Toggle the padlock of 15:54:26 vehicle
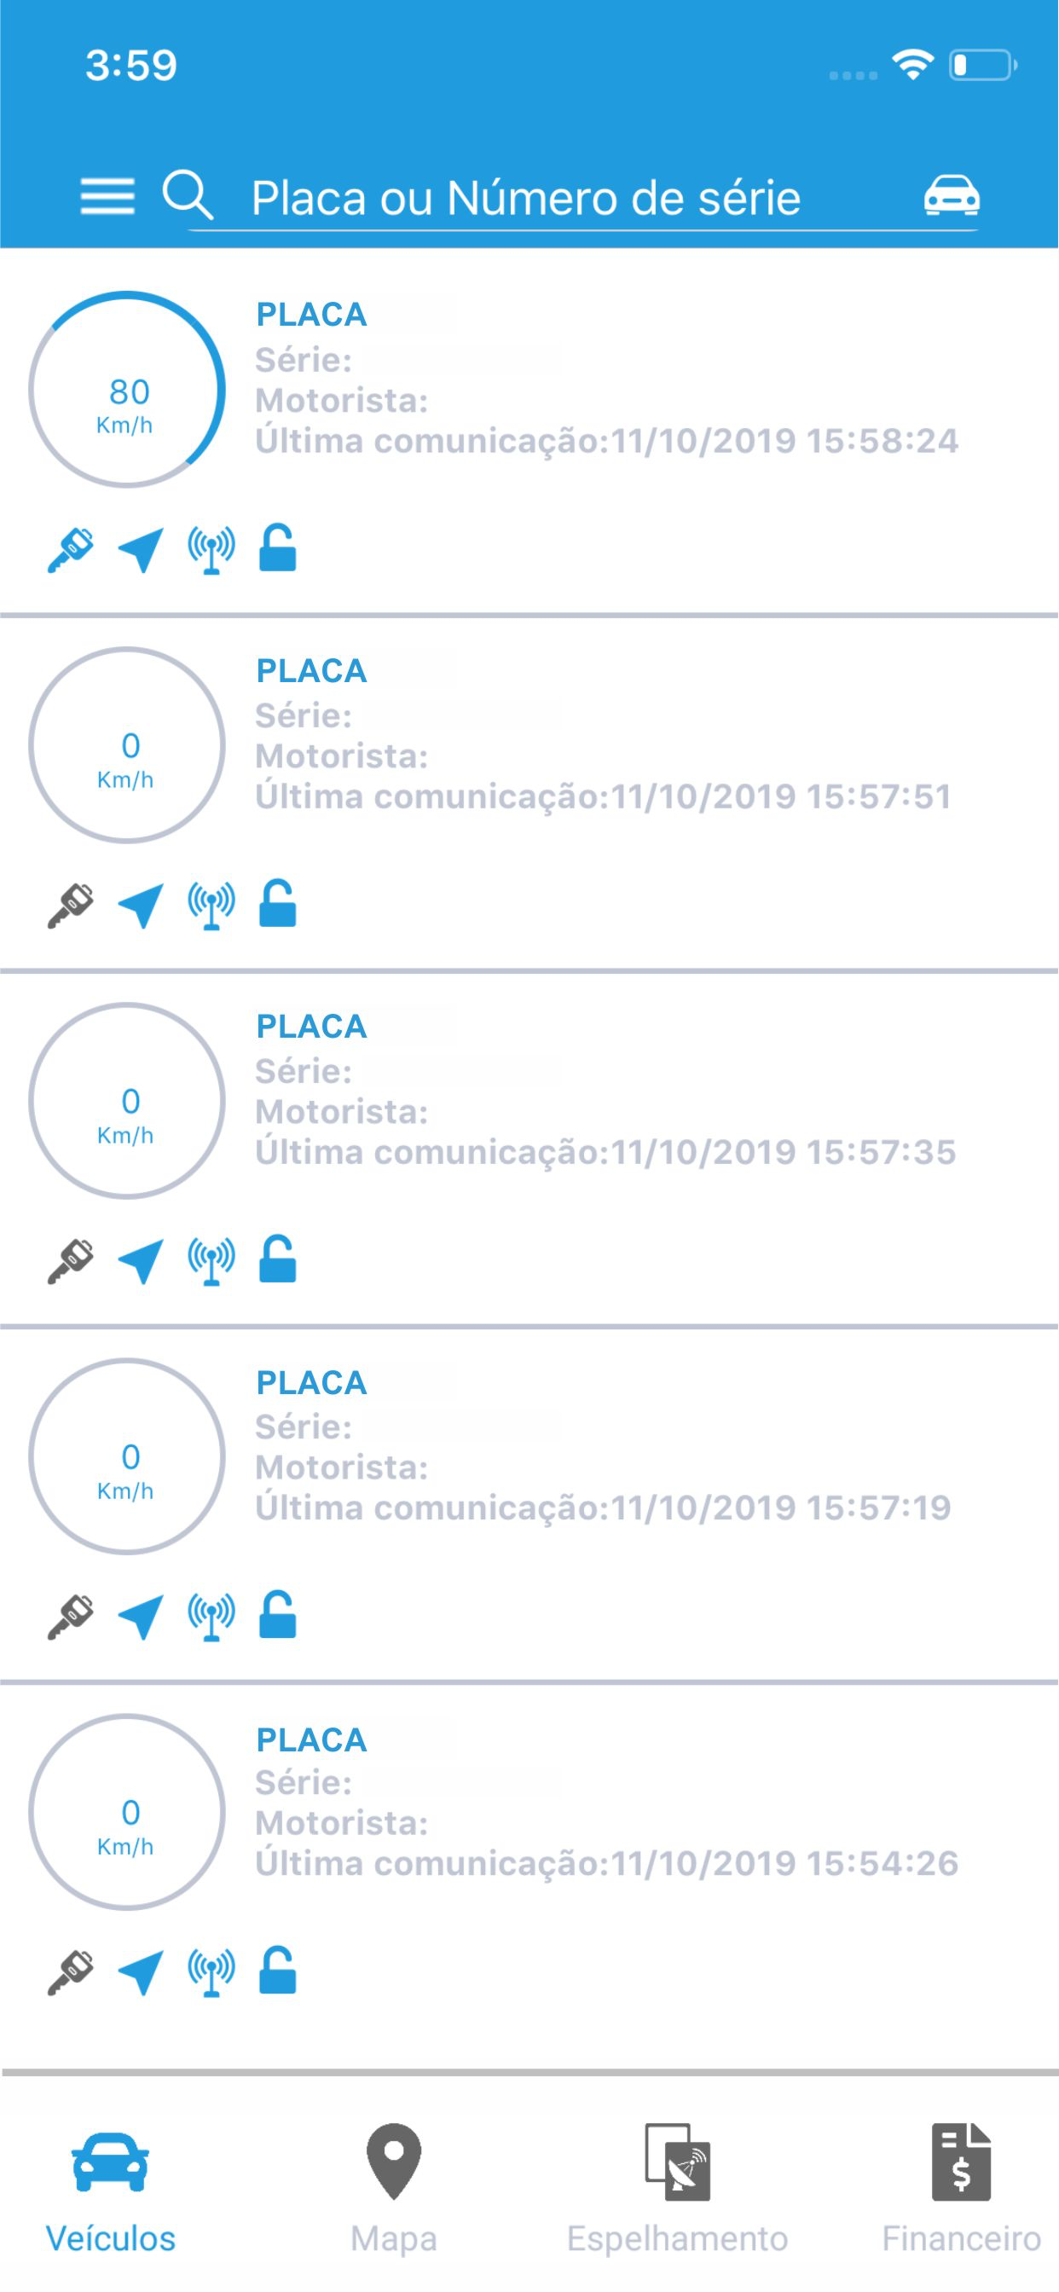 [277, 1971]
